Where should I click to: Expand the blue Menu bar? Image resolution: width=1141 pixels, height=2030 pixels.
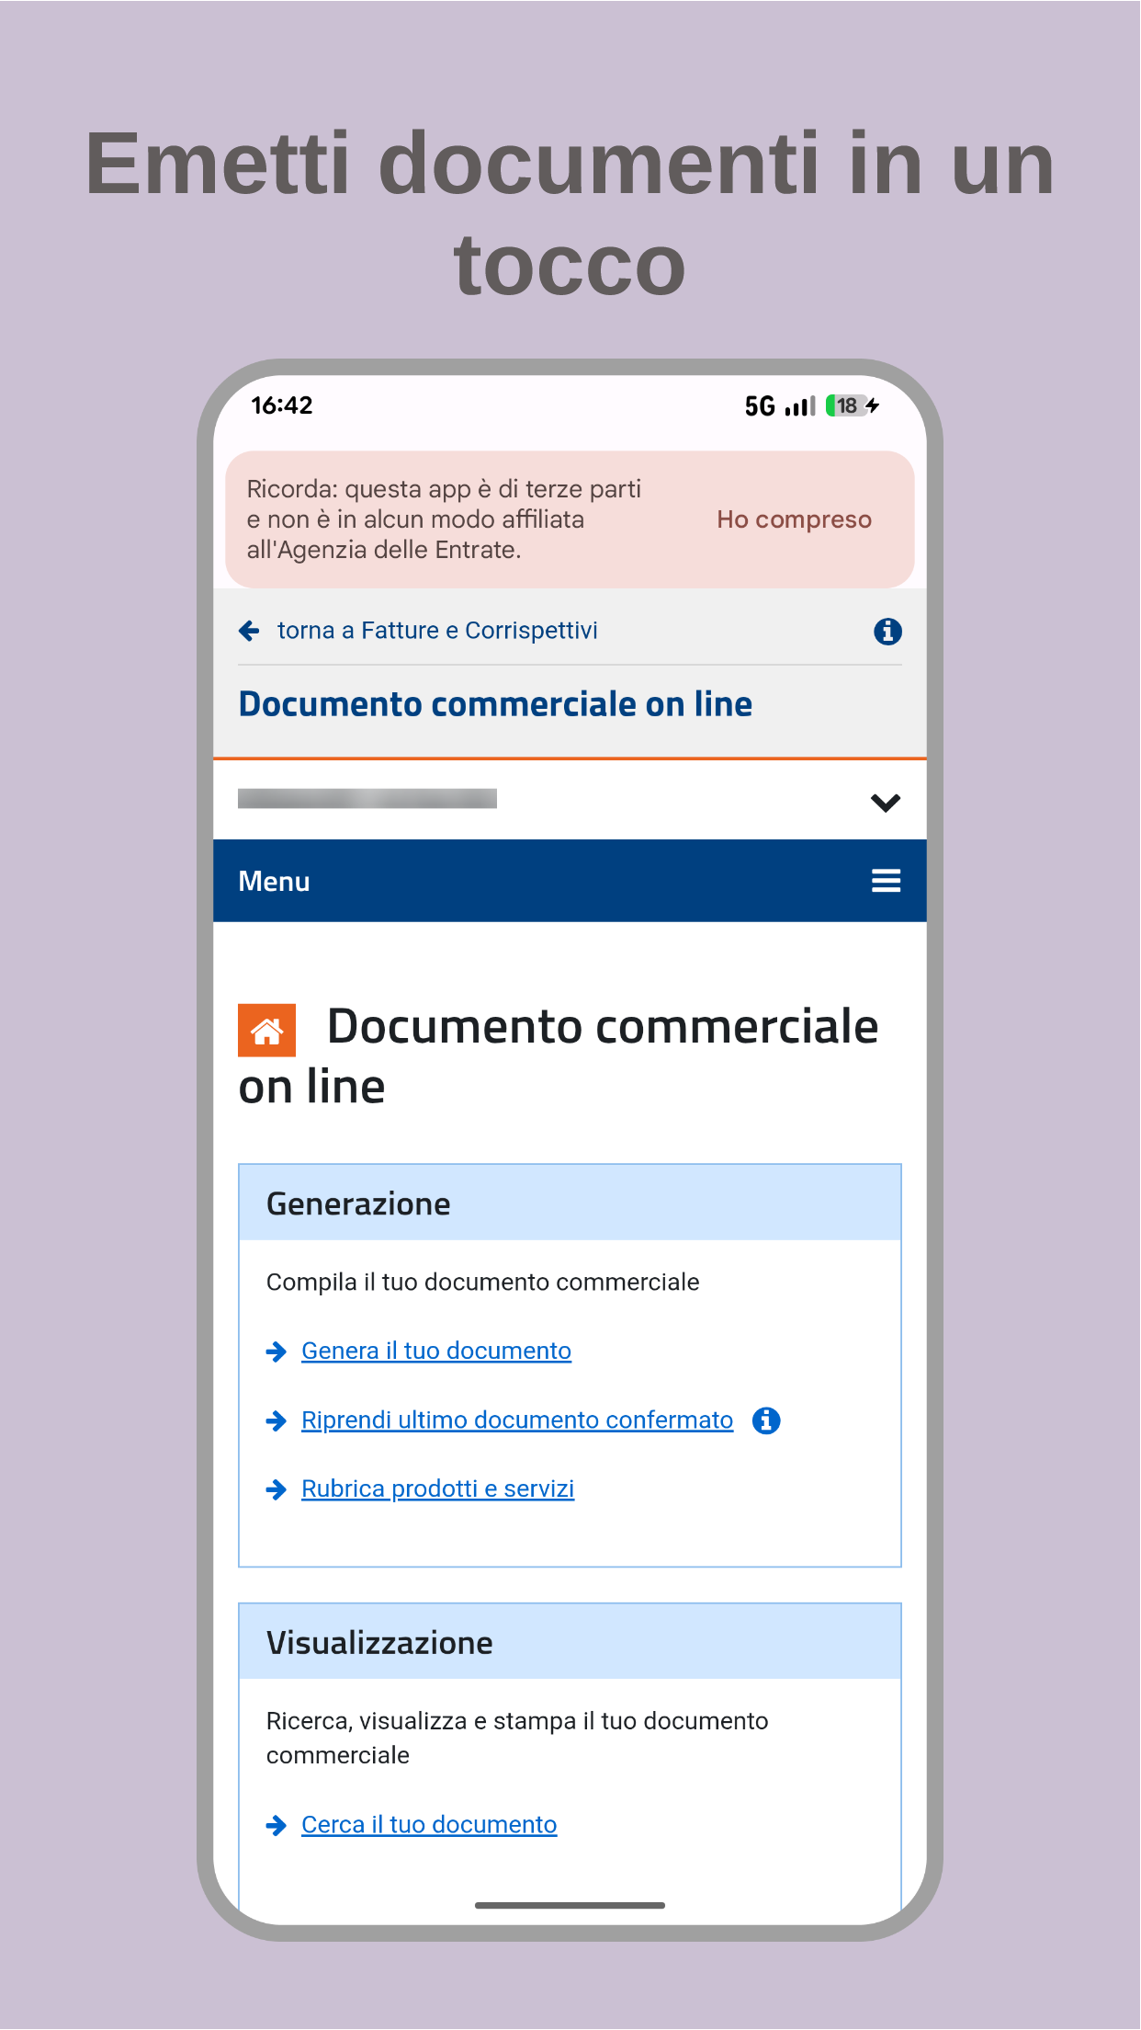[x=570, y=881]
